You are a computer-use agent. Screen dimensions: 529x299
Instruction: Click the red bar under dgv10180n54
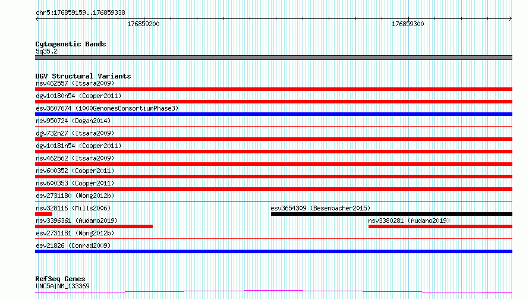(273, 102)
